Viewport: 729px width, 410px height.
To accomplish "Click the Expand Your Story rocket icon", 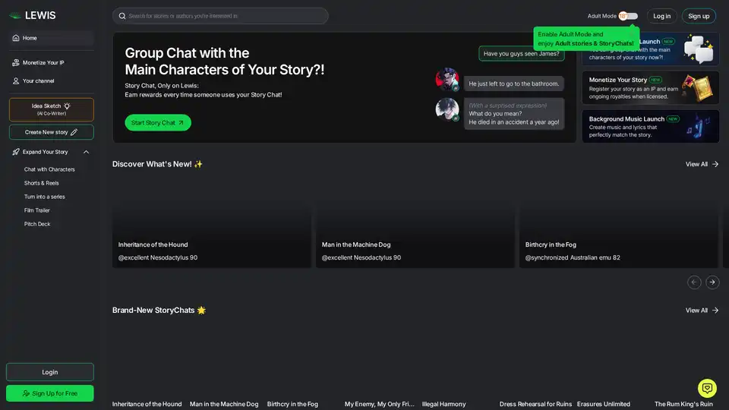I will click(16, 152).
